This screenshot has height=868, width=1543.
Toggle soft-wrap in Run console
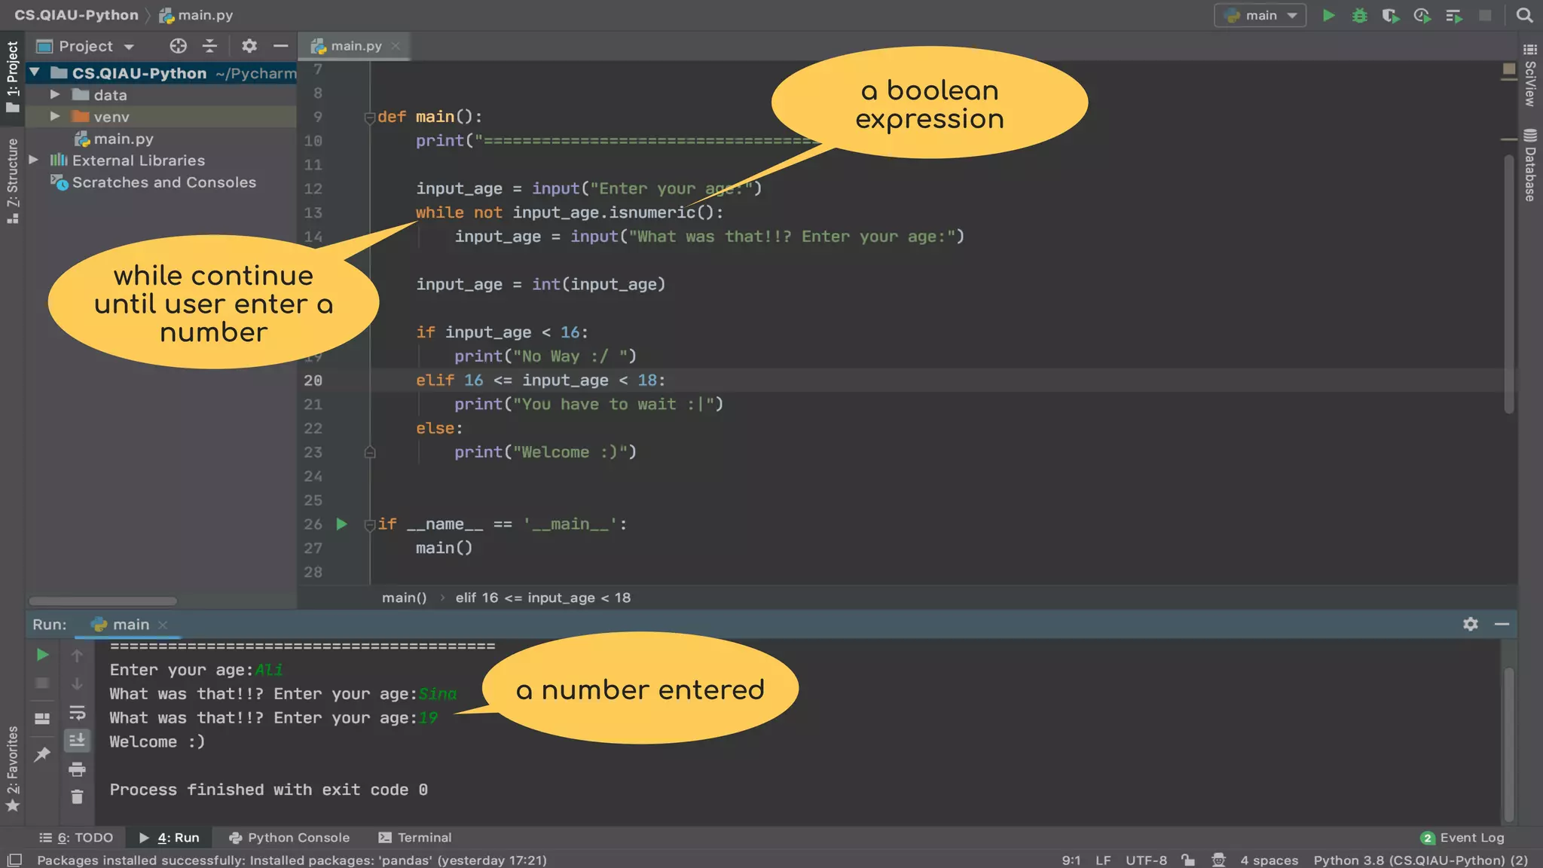(77, 713)
